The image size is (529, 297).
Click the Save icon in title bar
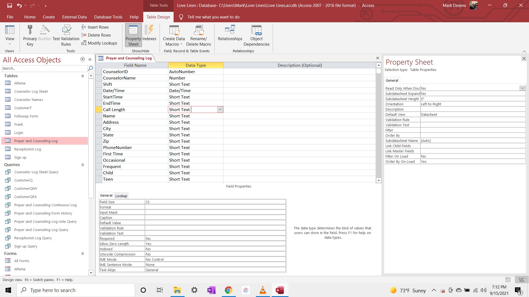point(10,5)
